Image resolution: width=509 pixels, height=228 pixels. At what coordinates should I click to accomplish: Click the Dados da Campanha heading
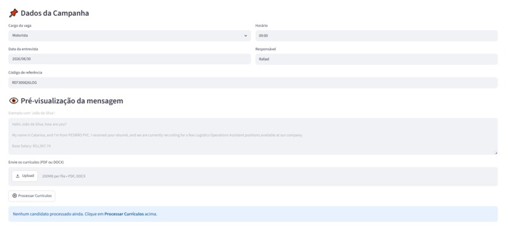point(55,13)
